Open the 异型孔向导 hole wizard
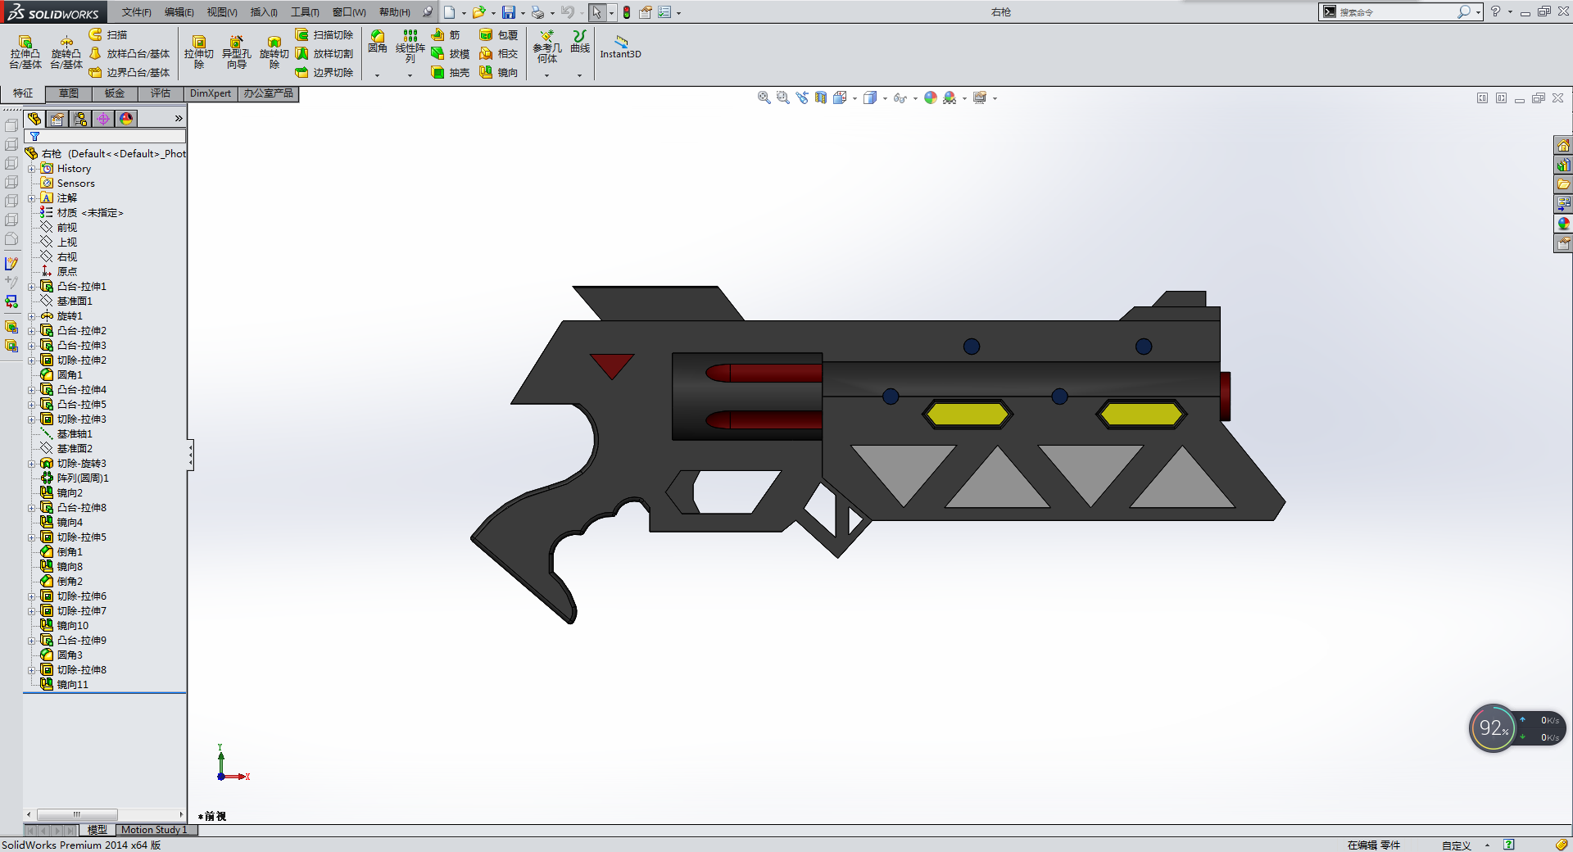The image size is (1573, 852). 237,52
